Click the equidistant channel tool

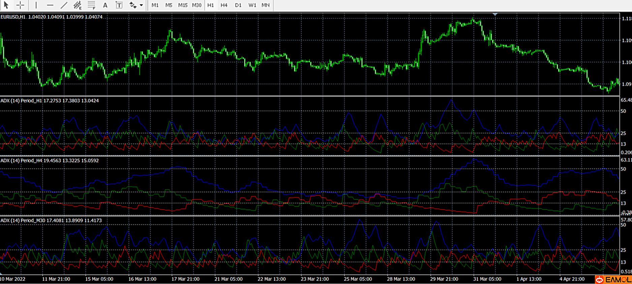pos(77,5)
